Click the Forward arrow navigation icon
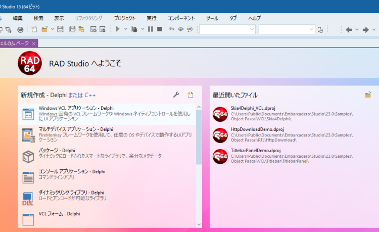The width and height of the screenshot is (379, 232). 365,29
